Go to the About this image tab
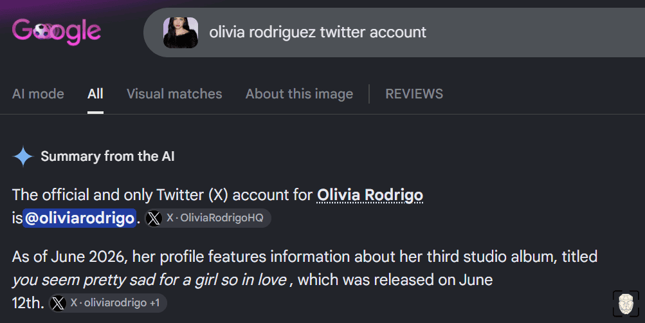The image size is (645, 323). coord(299,94)
